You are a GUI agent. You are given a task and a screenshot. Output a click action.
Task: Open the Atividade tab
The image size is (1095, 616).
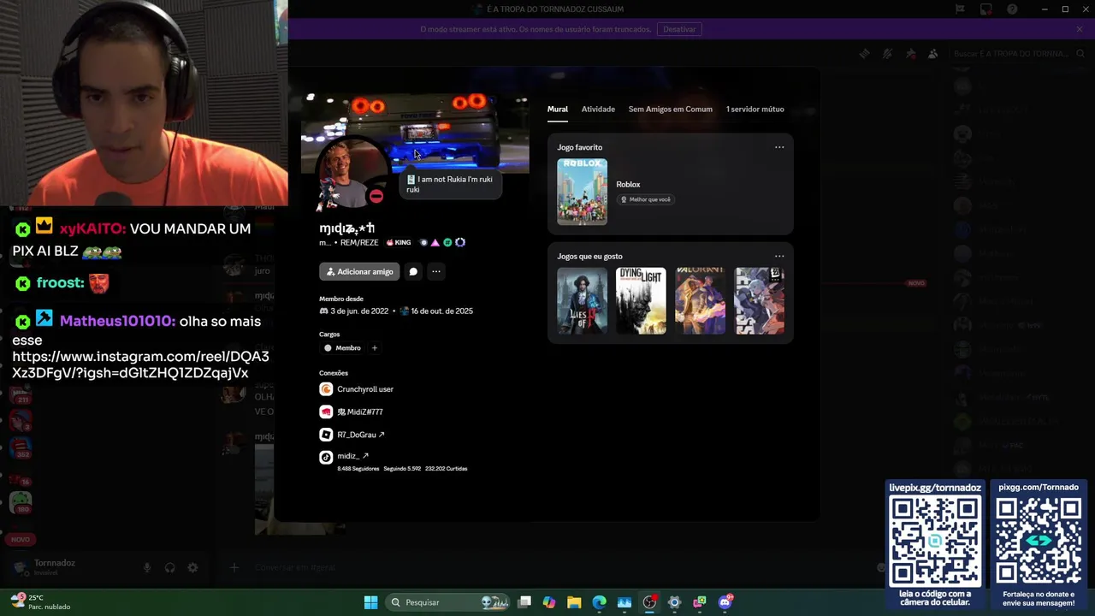598,110
